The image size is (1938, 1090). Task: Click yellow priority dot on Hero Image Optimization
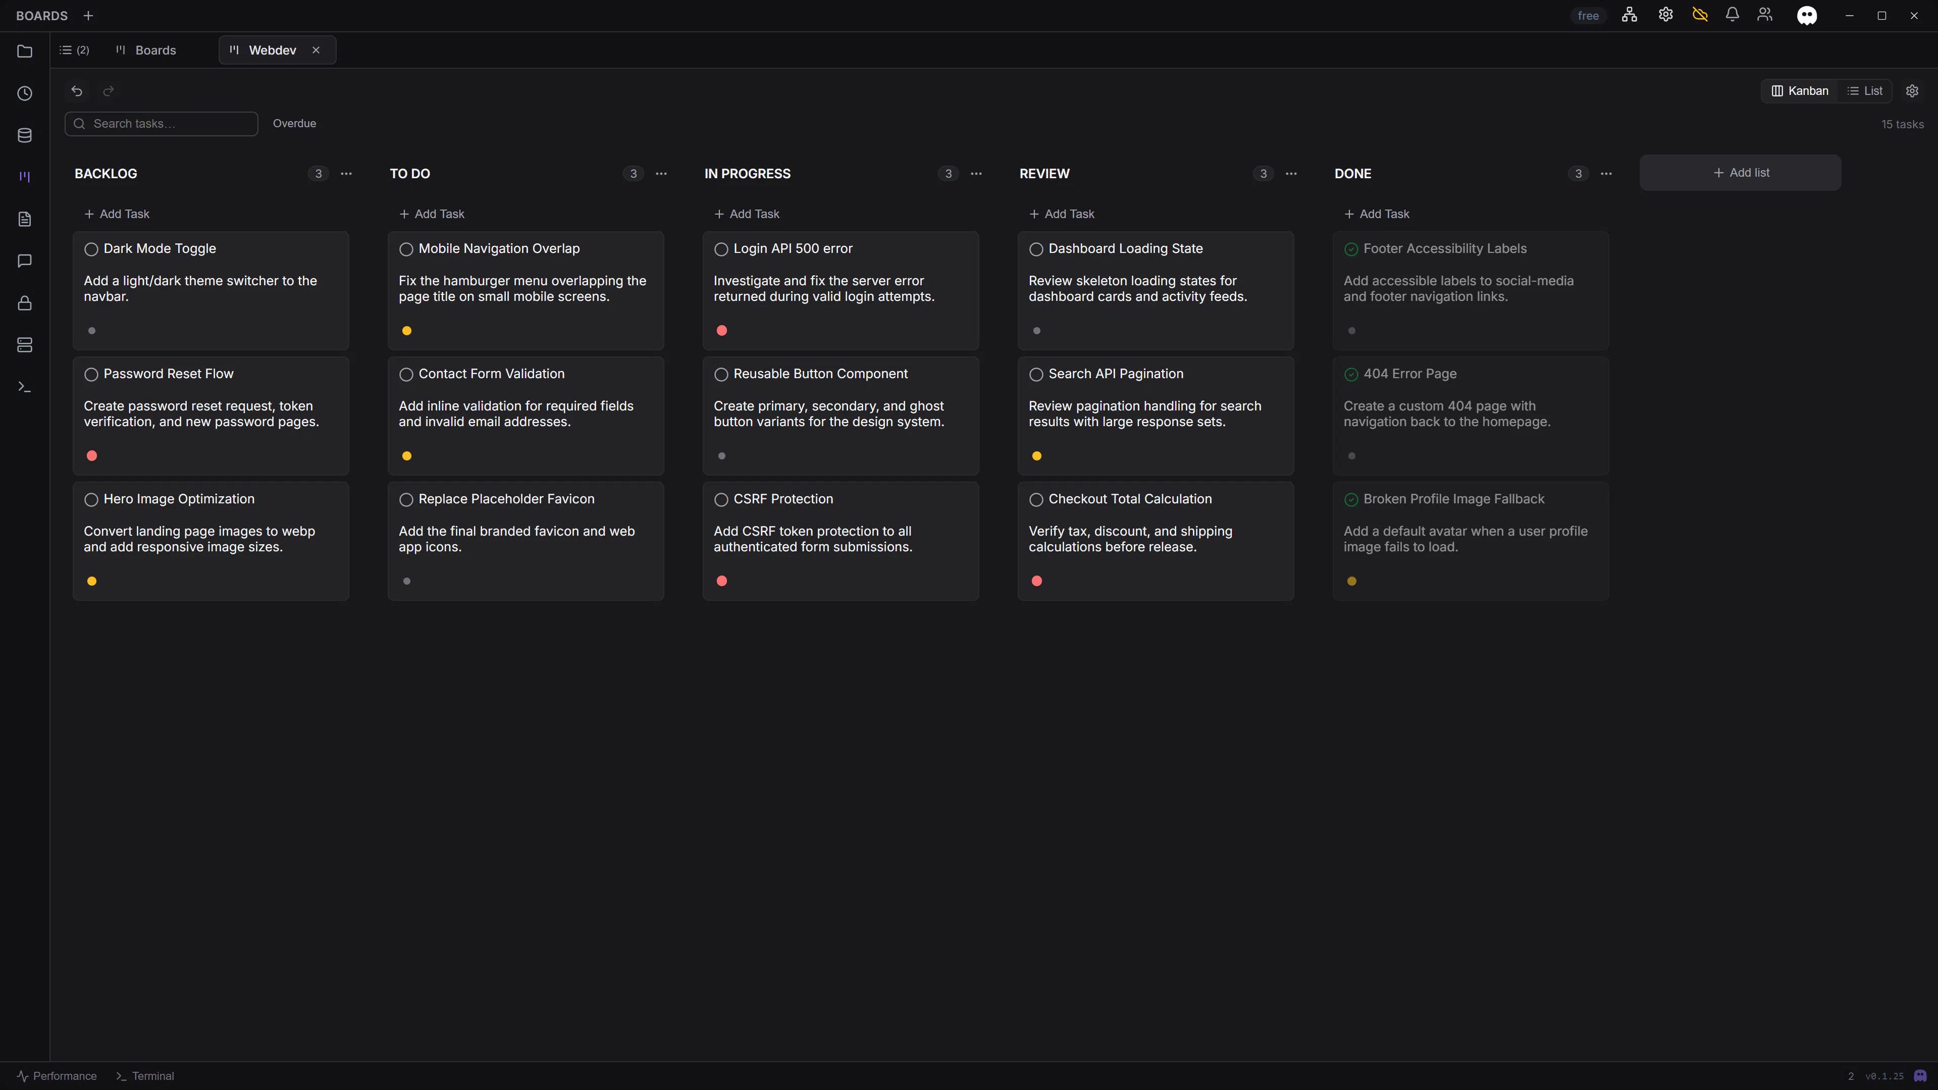pos(92,582)
